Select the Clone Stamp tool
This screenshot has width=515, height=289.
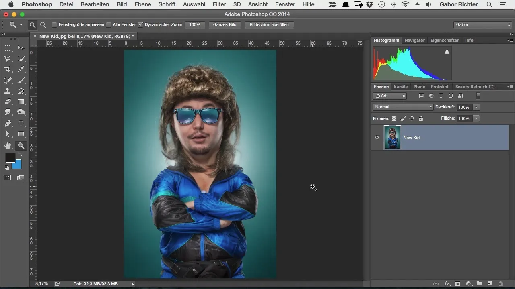(x=8, y=91)
